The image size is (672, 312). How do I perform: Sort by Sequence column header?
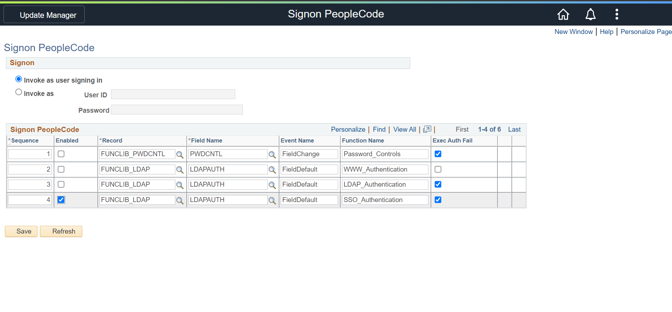25,140
